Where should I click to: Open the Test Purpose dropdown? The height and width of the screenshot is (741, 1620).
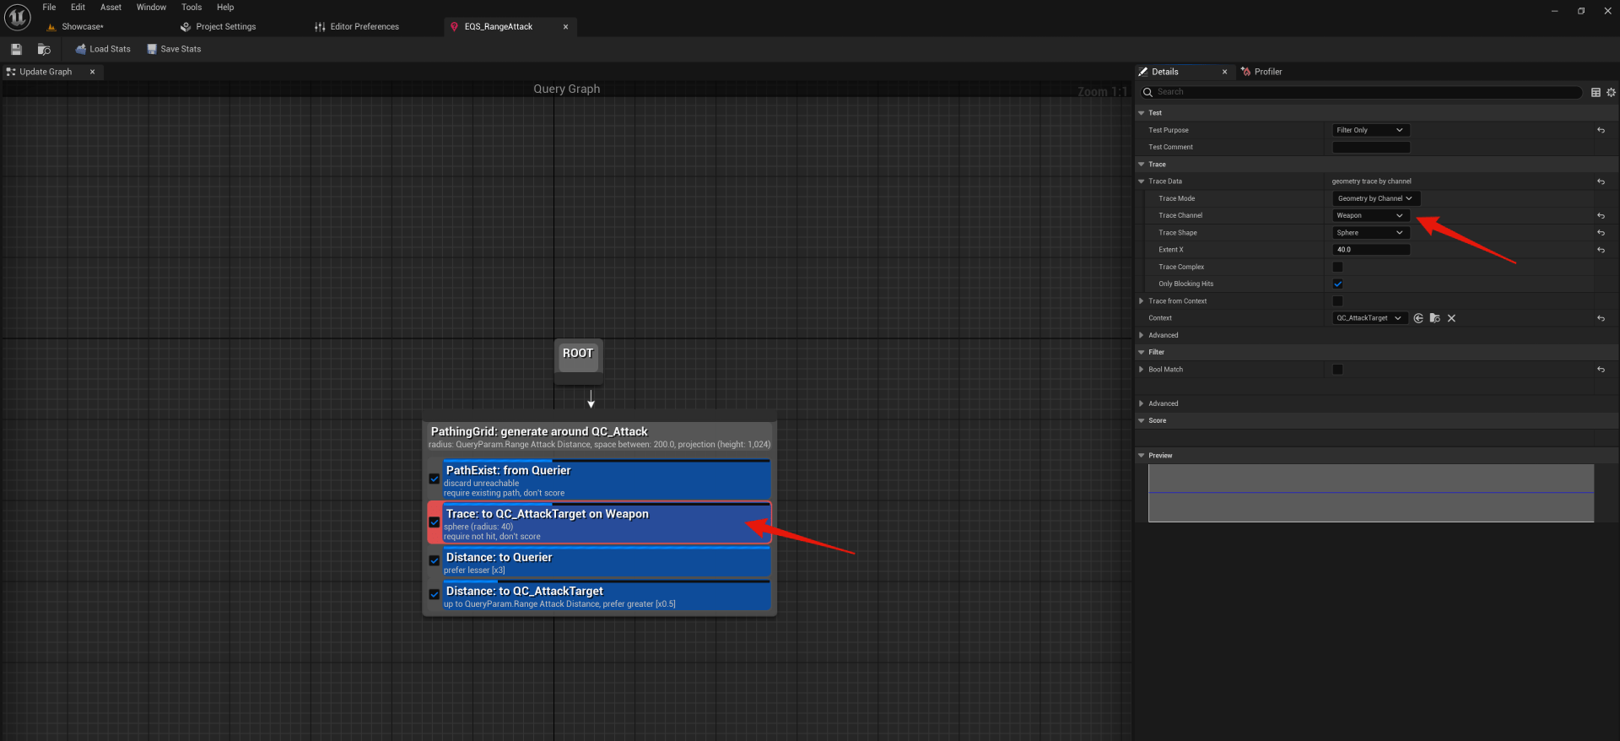1369,130
